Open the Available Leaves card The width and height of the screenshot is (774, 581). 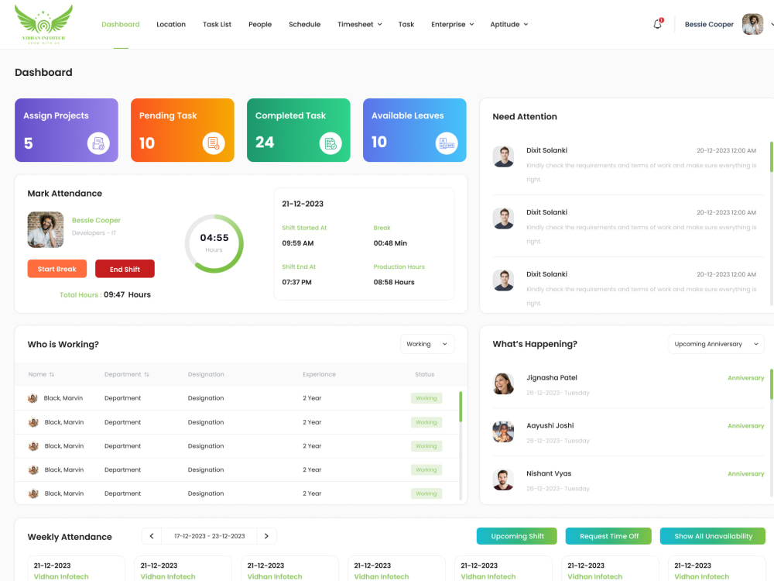[x=415, y=130]
